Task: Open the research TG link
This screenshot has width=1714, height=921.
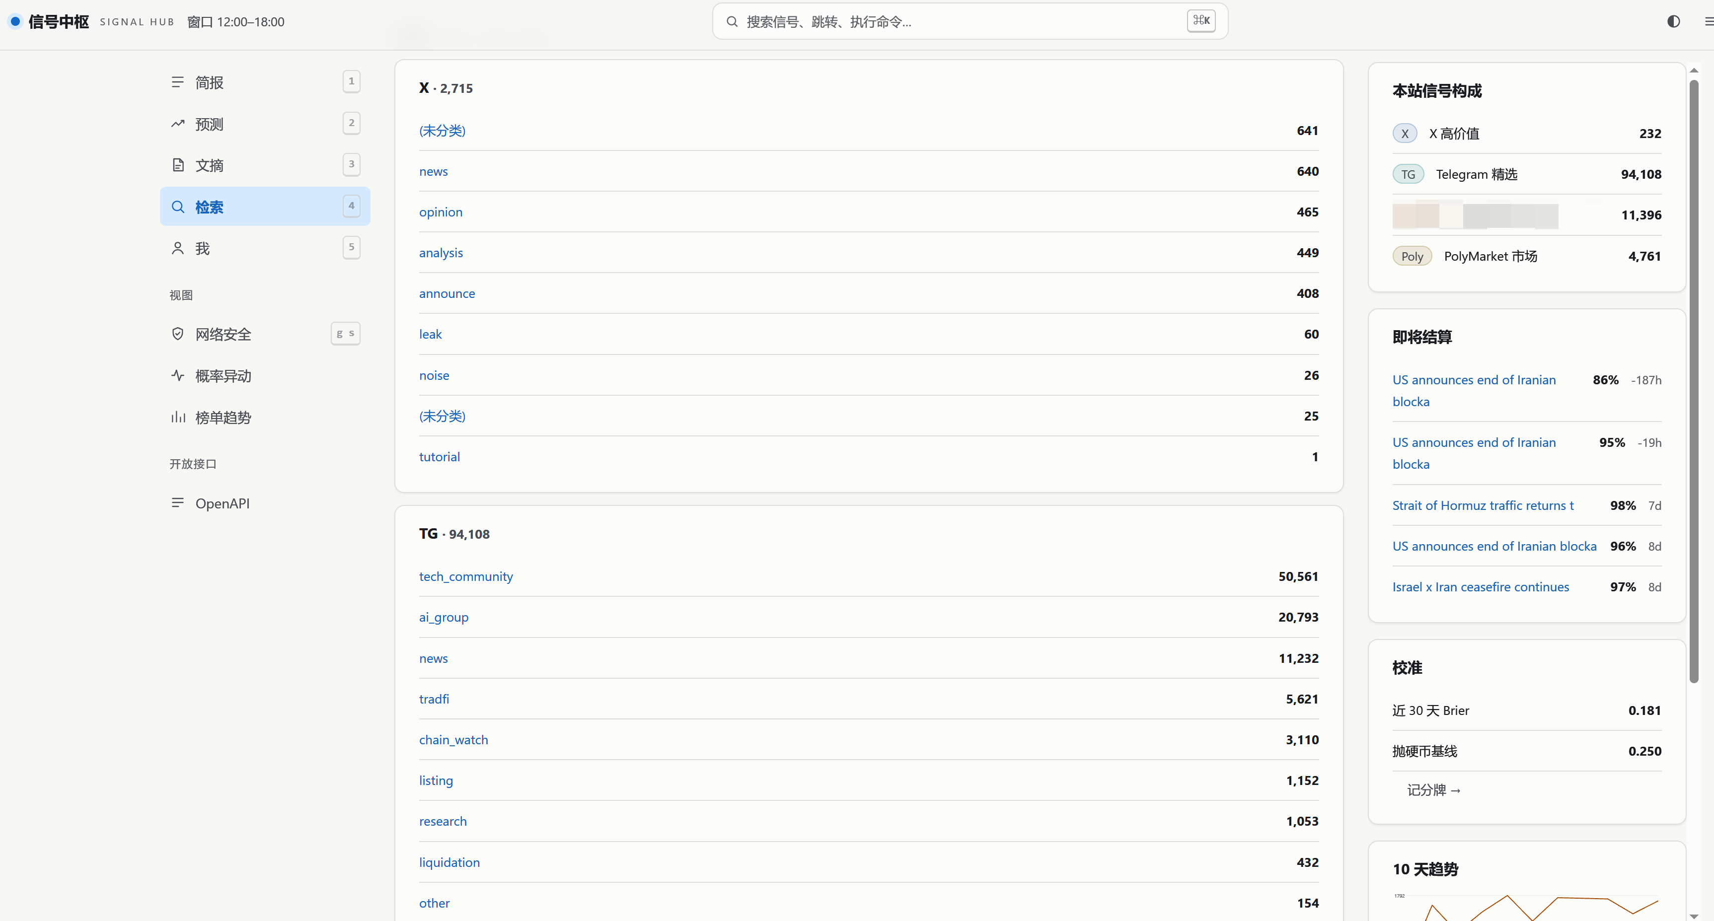Action: (x=443, y=821)
